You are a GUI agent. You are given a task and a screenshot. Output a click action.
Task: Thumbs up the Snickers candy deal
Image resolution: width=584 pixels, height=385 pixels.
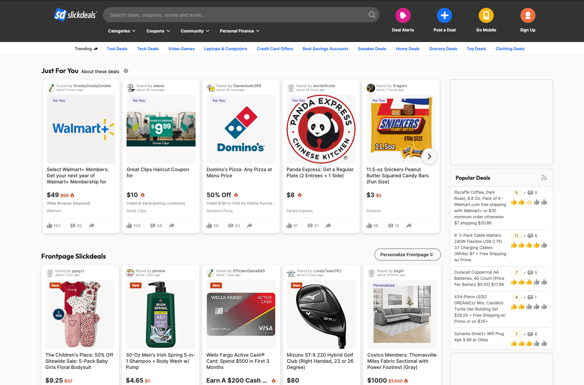[369, 225]
